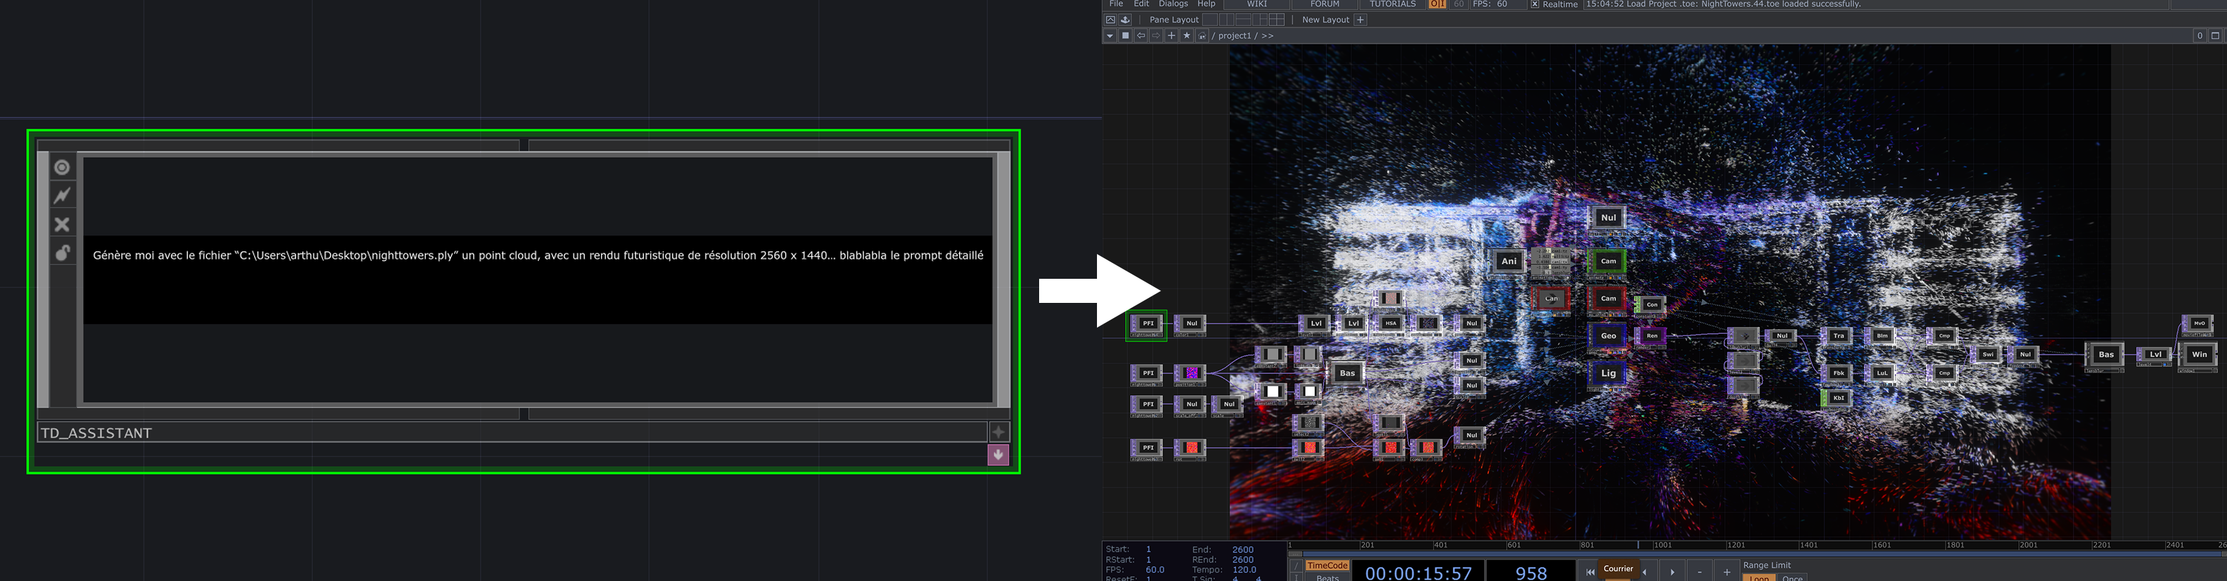The image size is (2227, 581).
Task: Click the pink down-arrow on TD_ASSISTANT node
Action: 998,455
